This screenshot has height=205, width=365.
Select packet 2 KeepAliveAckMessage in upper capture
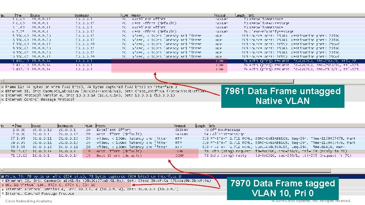[182, 24]
